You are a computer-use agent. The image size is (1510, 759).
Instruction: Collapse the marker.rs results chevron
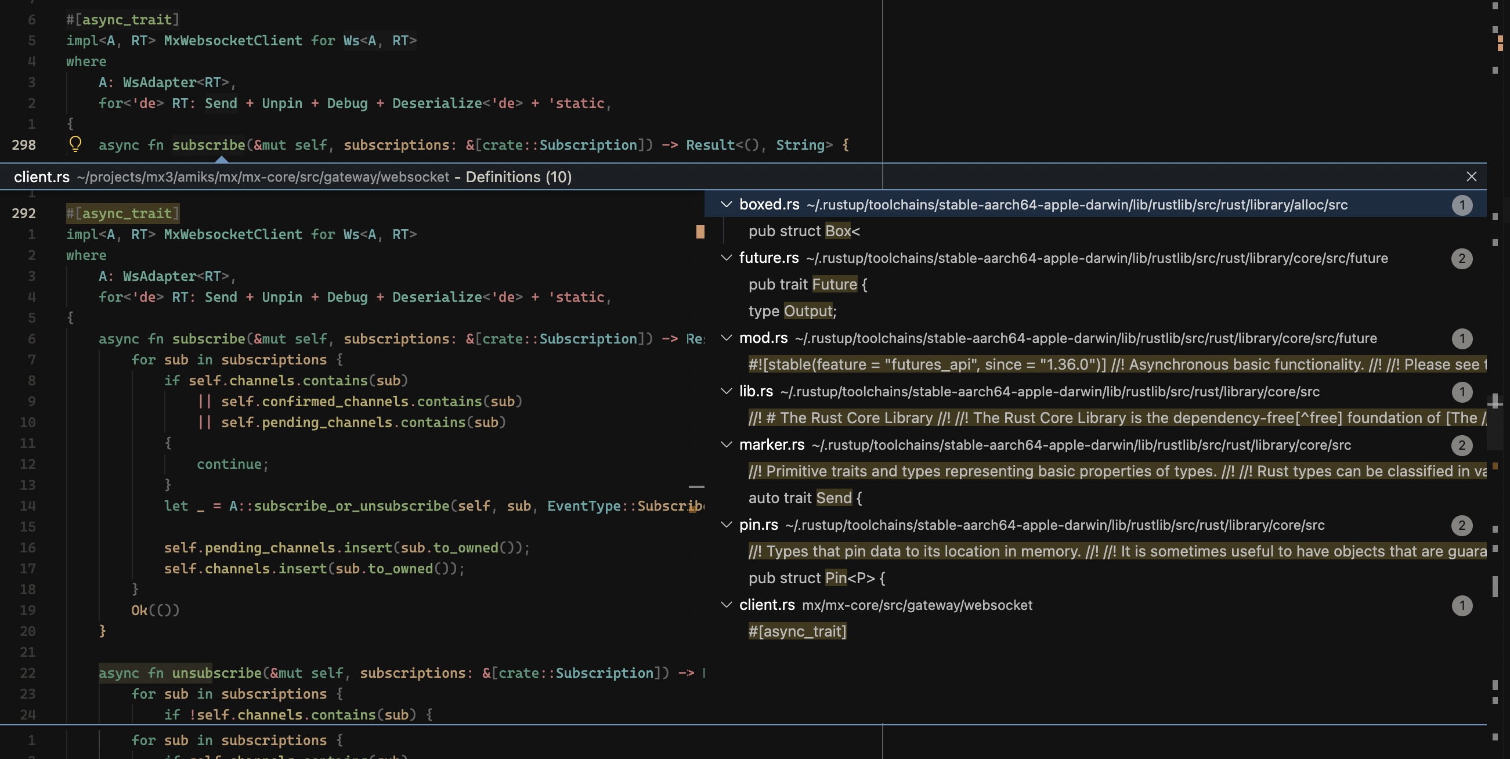[x=727, y=445]
